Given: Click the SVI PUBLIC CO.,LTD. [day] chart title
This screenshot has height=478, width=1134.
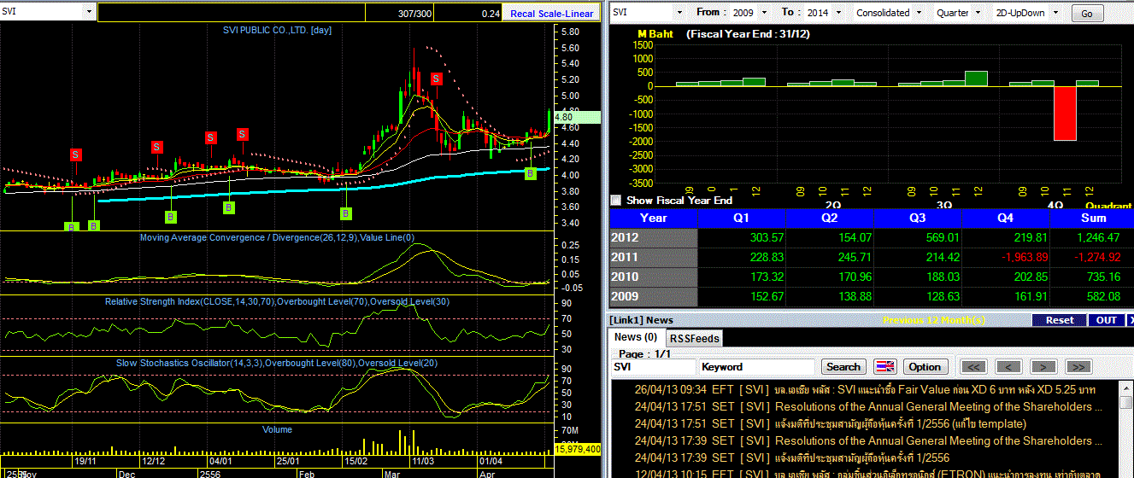Looking at the screenshot, I should pyautogui.click(x=277, y=30).
